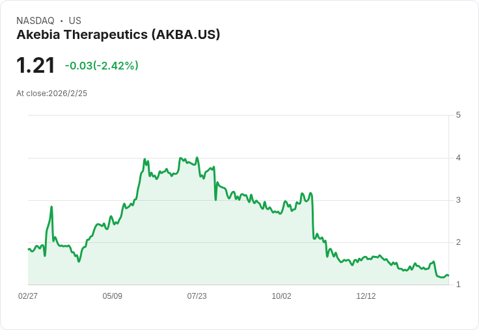Click the US market label
Image resolution: width=479 pixels, height=330 pixels.
point(75,21)
